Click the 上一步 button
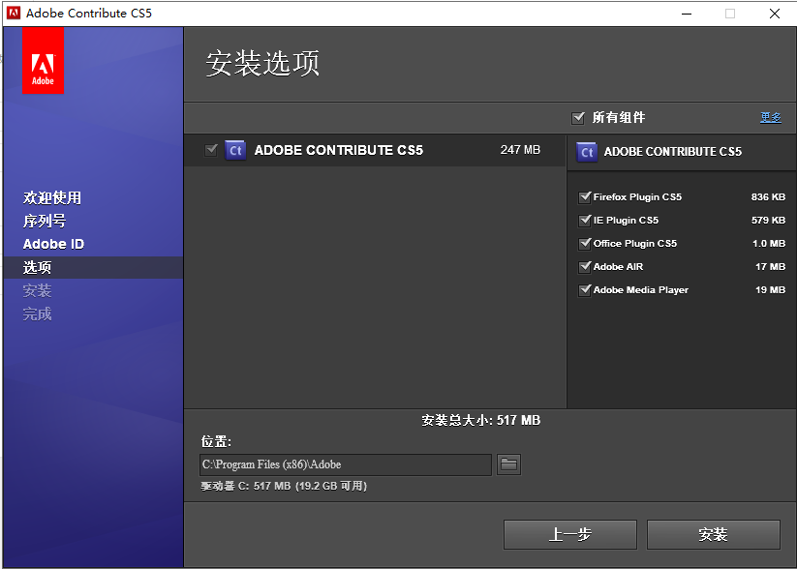 tap(569, 534)
